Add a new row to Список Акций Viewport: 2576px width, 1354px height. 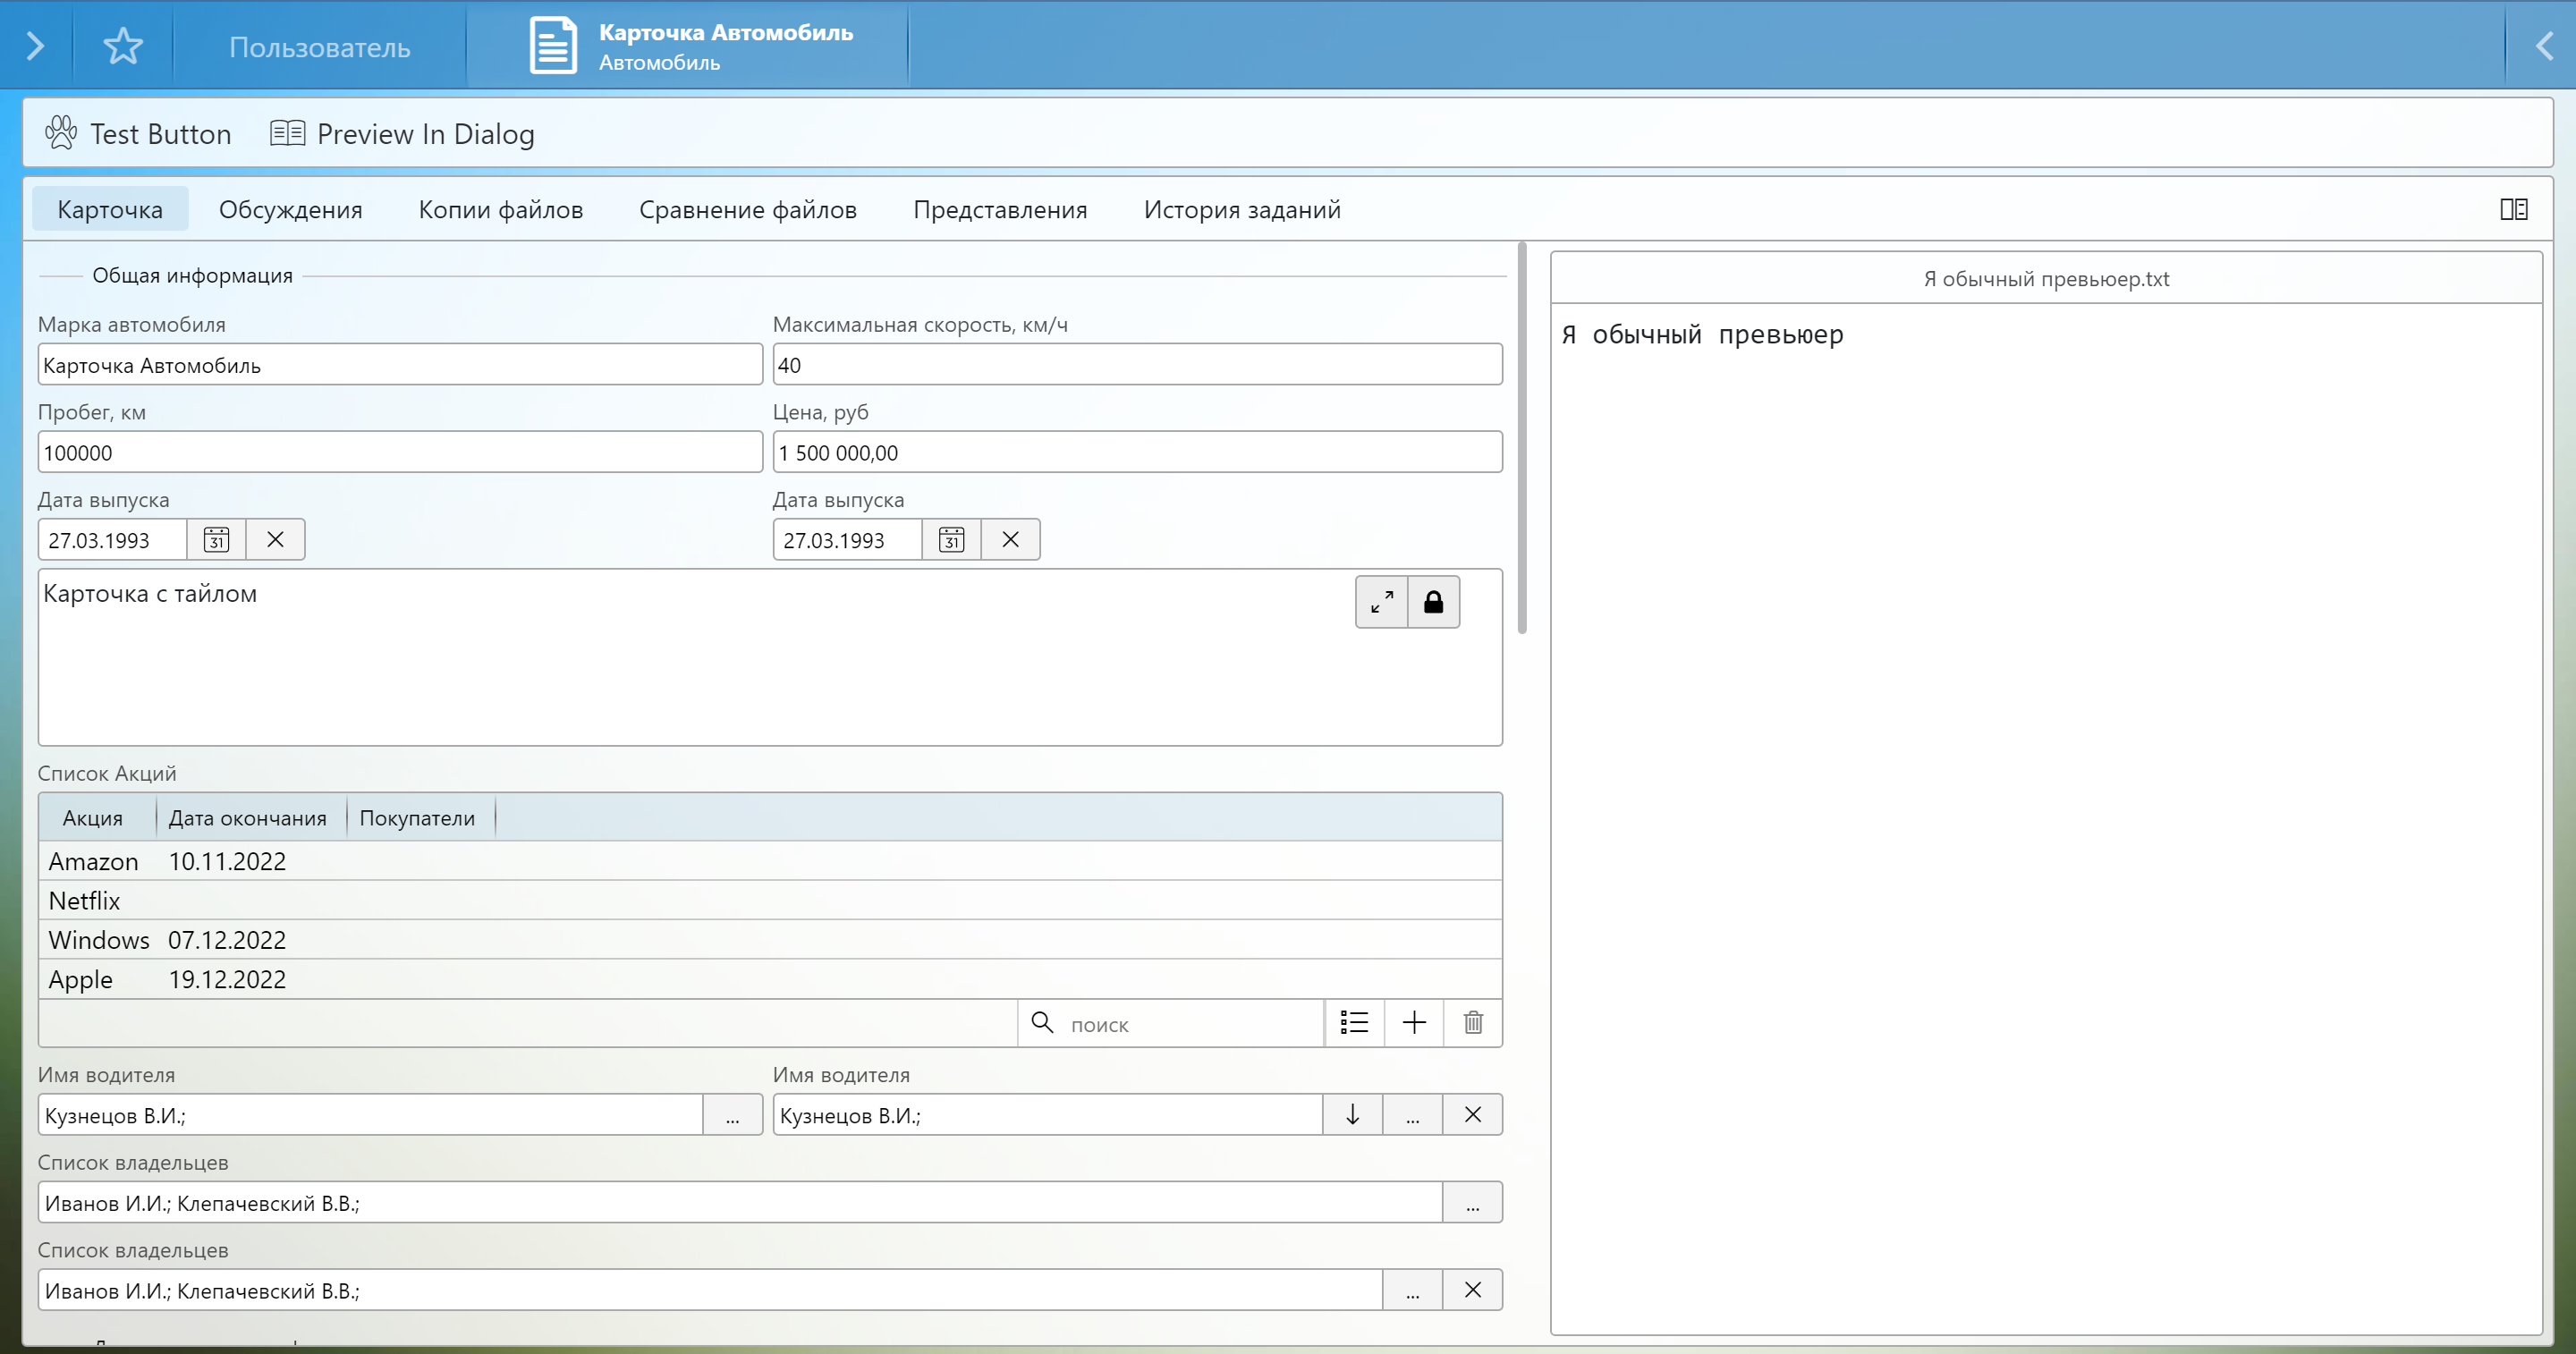click(1414, 1023)
